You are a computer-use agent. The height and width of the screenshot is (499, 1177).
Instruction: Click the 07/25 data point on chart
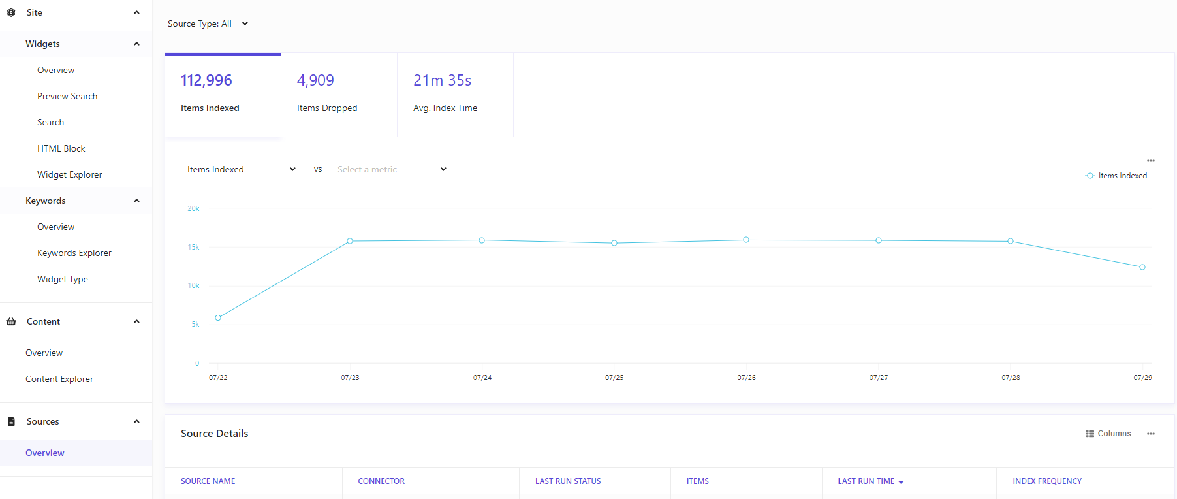point(614,243)
